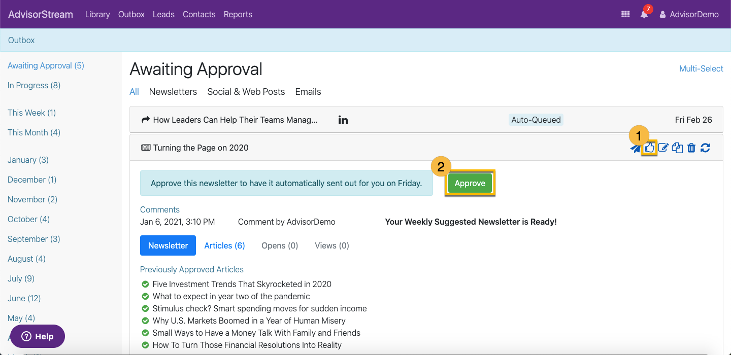Click Five Investment Trends That Skyrocketed in 2020
This screenshot has width=731, height=355.
point(242,284)
